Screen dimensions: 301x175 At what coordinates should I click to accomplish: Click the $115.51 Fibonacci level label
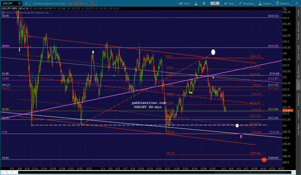(x=273, y=16)
